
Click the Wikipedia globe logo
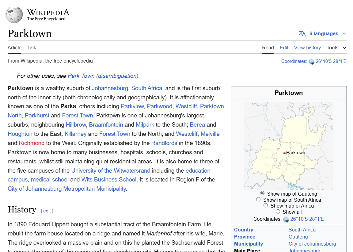(14, 15)
